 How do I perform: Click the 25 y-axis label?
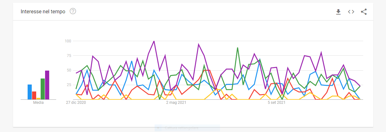[x=69, y=85]
